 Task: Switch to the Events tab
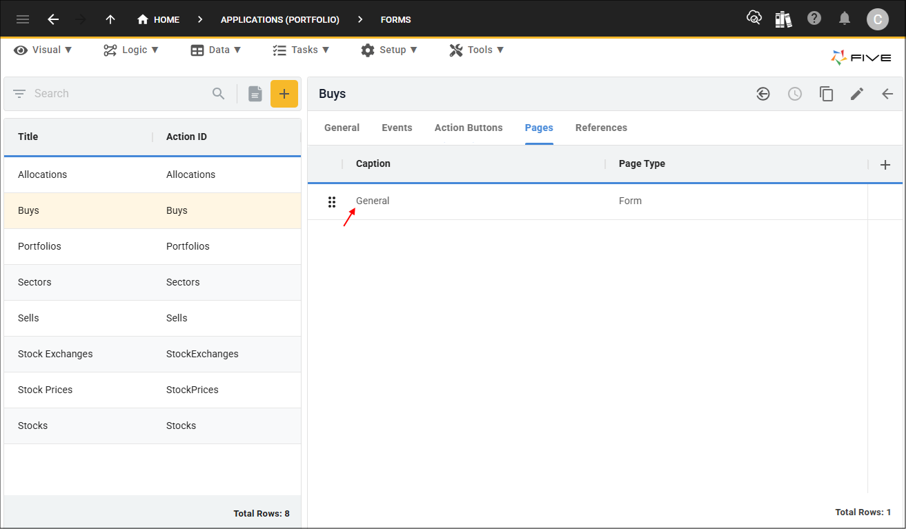pos(397,128)
